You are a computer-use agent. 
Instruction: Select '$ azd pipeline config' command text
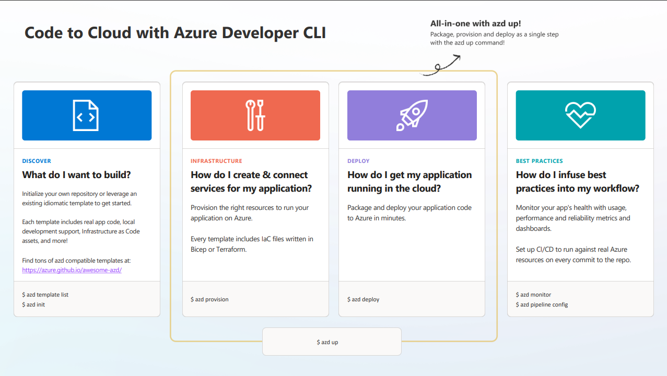click(542, 304)
